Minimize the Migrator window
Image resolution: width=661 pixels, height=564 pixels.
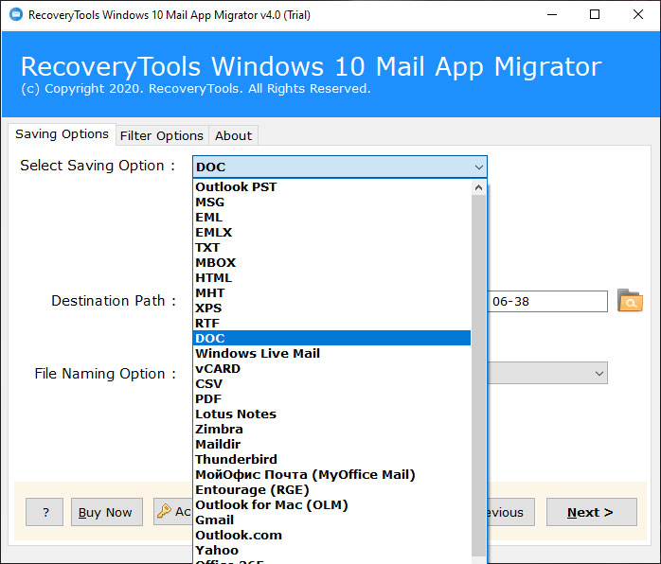tap(552, 15)
